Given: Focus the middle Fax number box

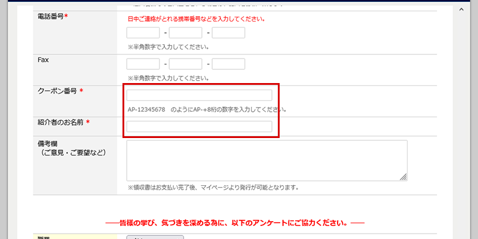Looking at the screenshot, I should 185,64.
